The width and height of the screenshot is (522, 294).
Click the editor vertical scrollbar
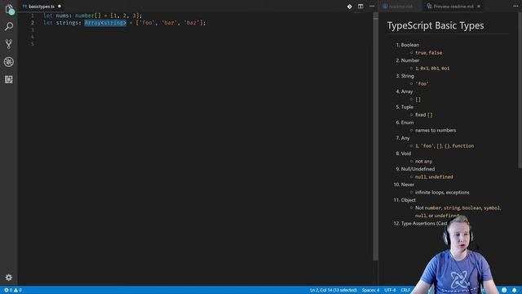375,136
